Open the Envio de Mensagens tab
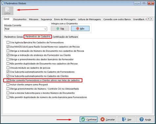This screenshot has height=124, width=156. pos(65,19)
